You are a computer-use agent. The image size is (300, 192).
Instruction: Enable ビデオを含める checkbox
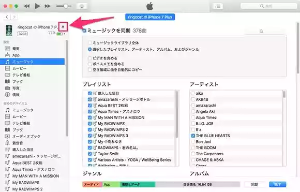[x=89, y=58]
